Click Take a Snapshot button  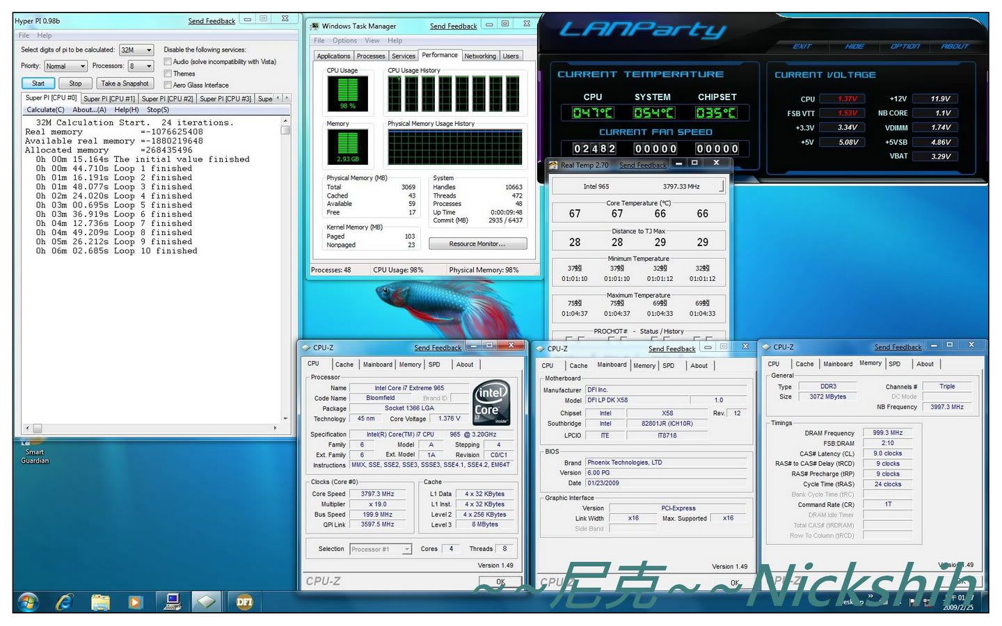pos(125,83)
